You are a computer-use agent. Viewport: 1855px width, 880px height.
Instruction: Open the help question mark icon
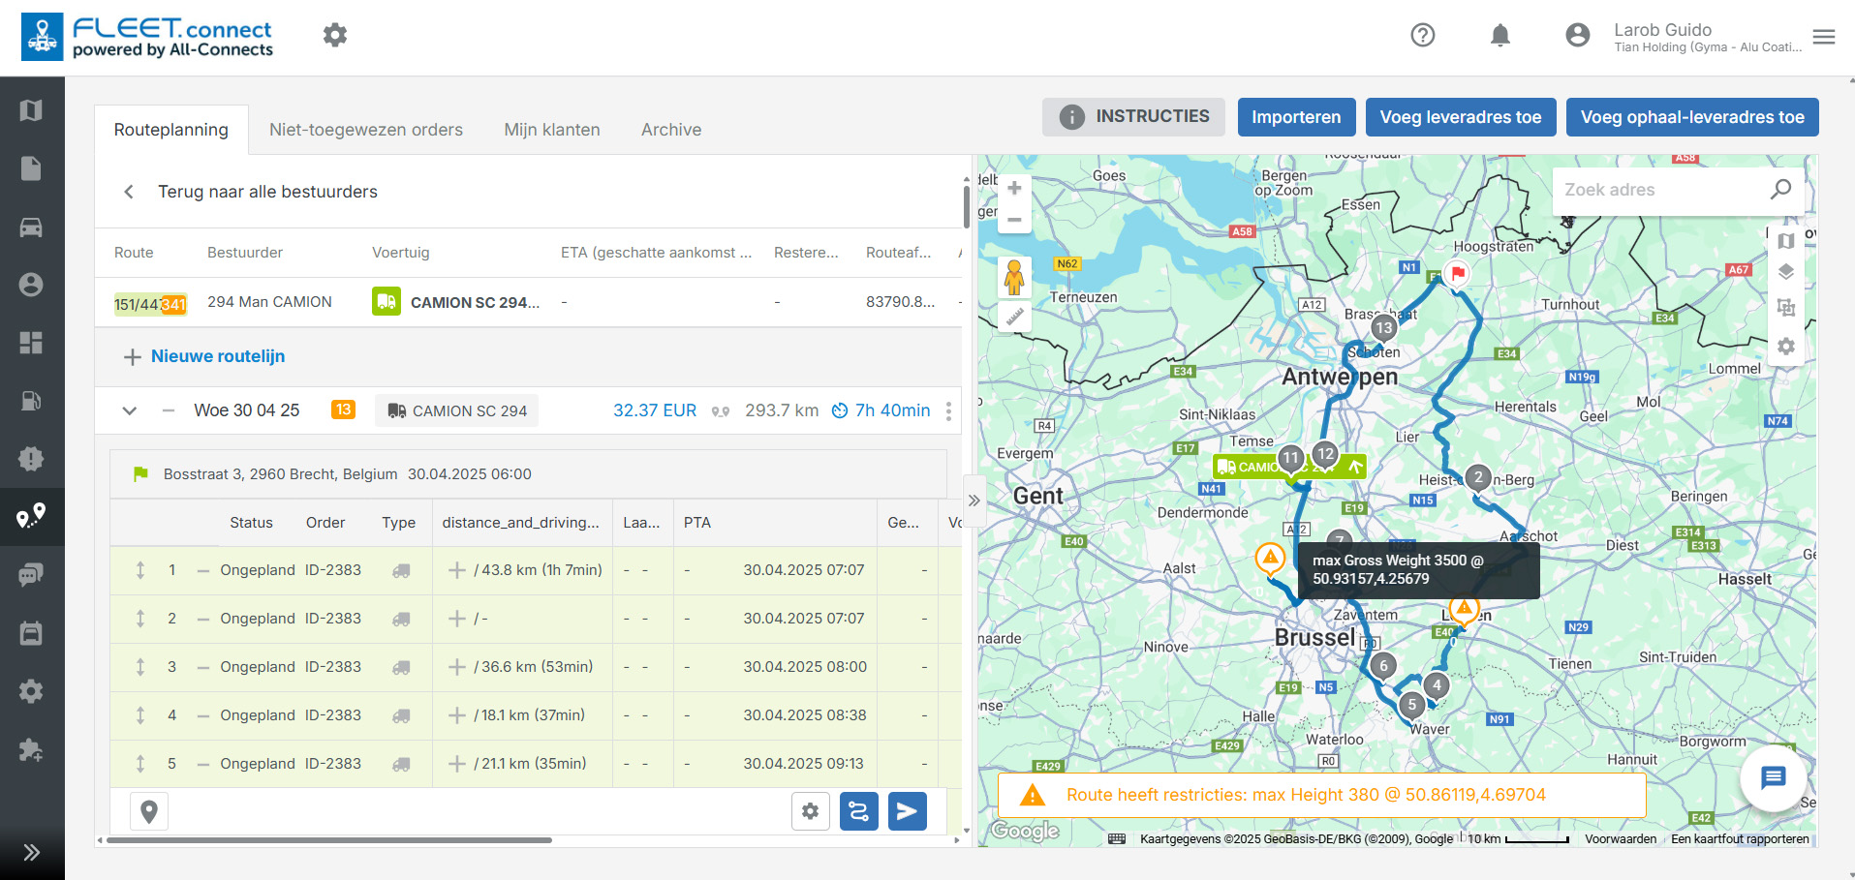pyautogui.click(x=1423, y=35)
